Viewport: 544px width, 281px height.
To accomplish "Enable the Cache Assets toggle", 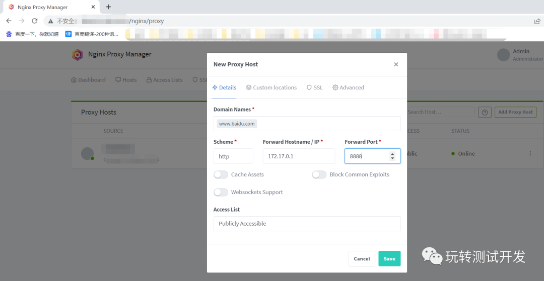I will (221, 174).
